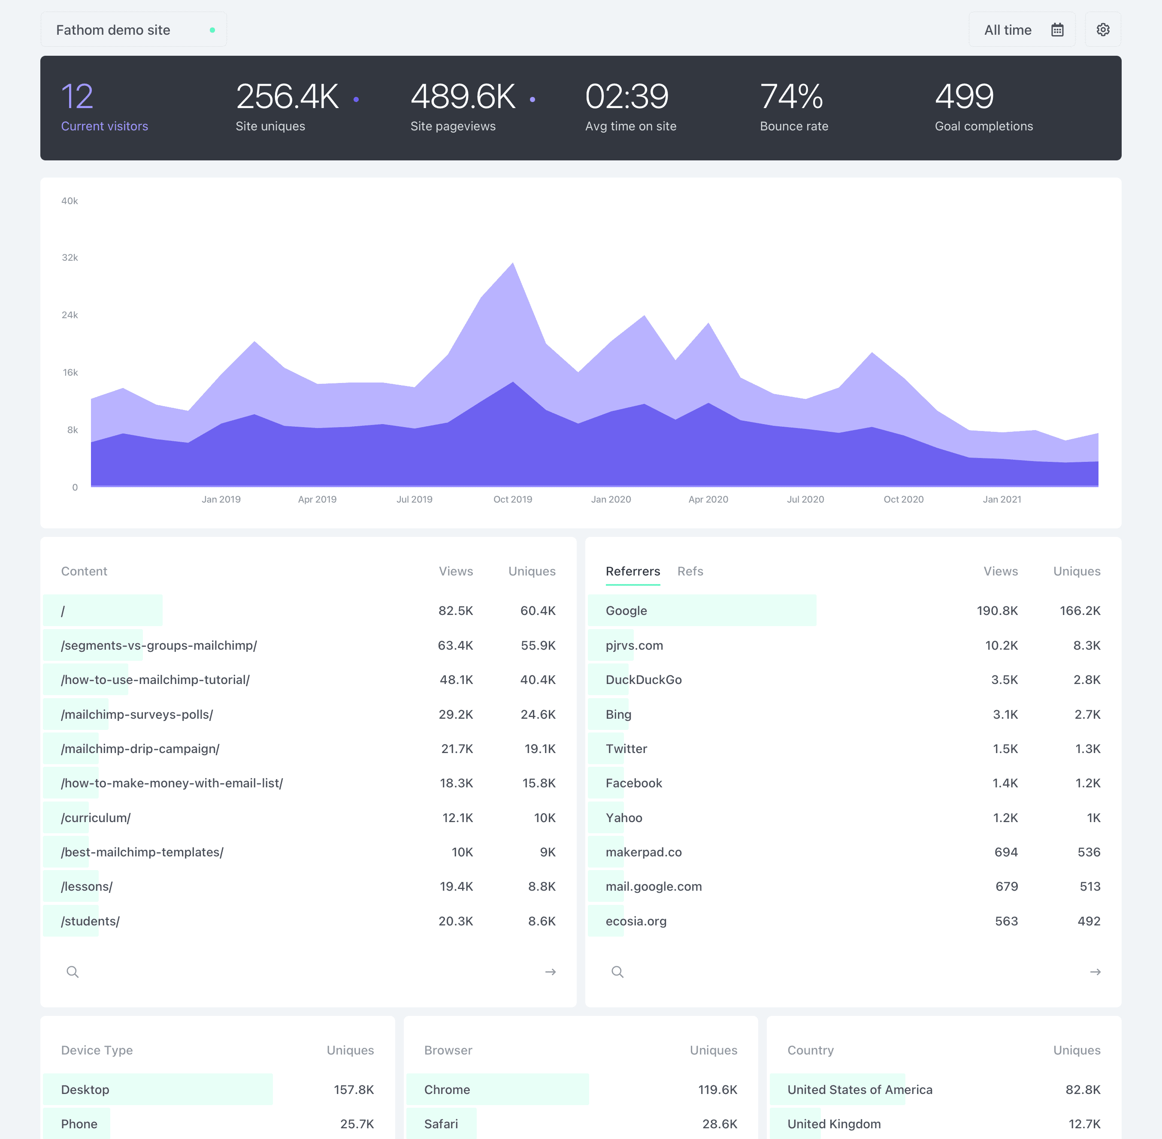Select the Desktop device type row
Image resolution: width=1162 pixels, height=1139 pixels.
(x=85, y=1089)
